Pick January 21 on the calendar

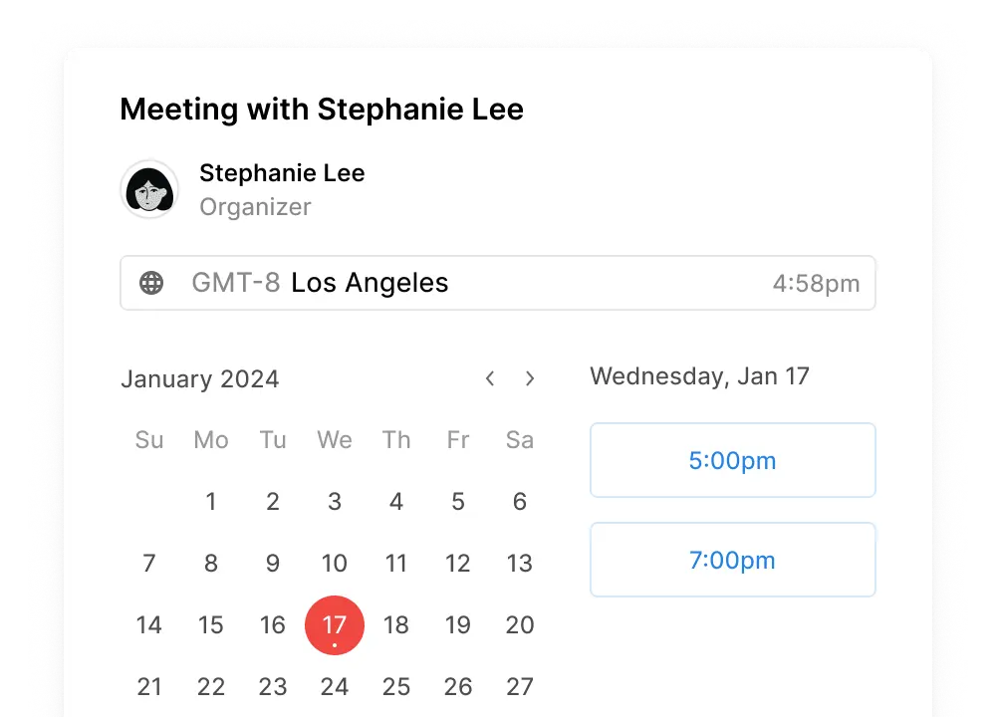(149, 687)
